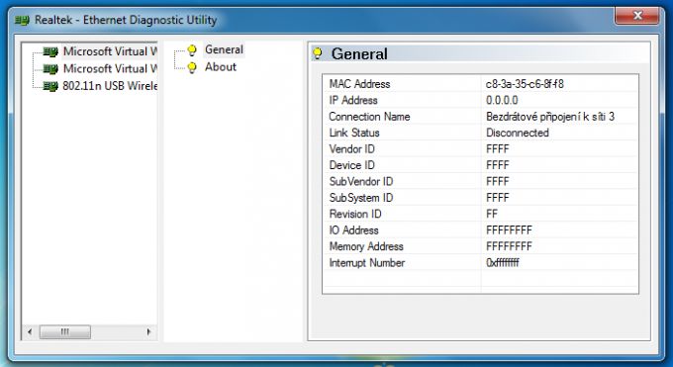The height and width of the screenshot is (367, 673).
Task: Click the lightbulb icon in the General panel header
Action: (317, 53)
